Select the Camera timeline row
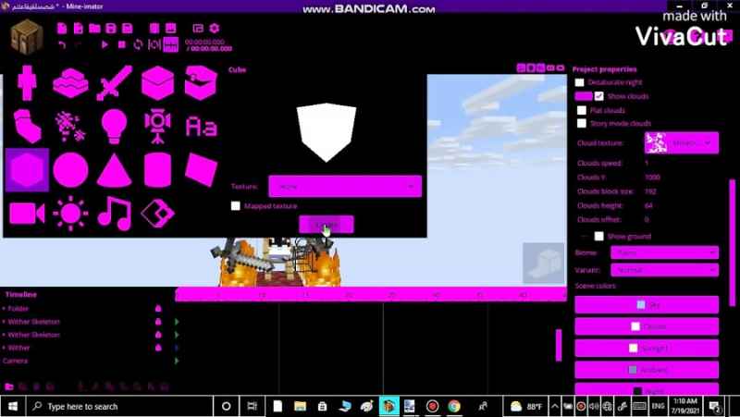This screenshot has width=740, height=417. (16, 361)
